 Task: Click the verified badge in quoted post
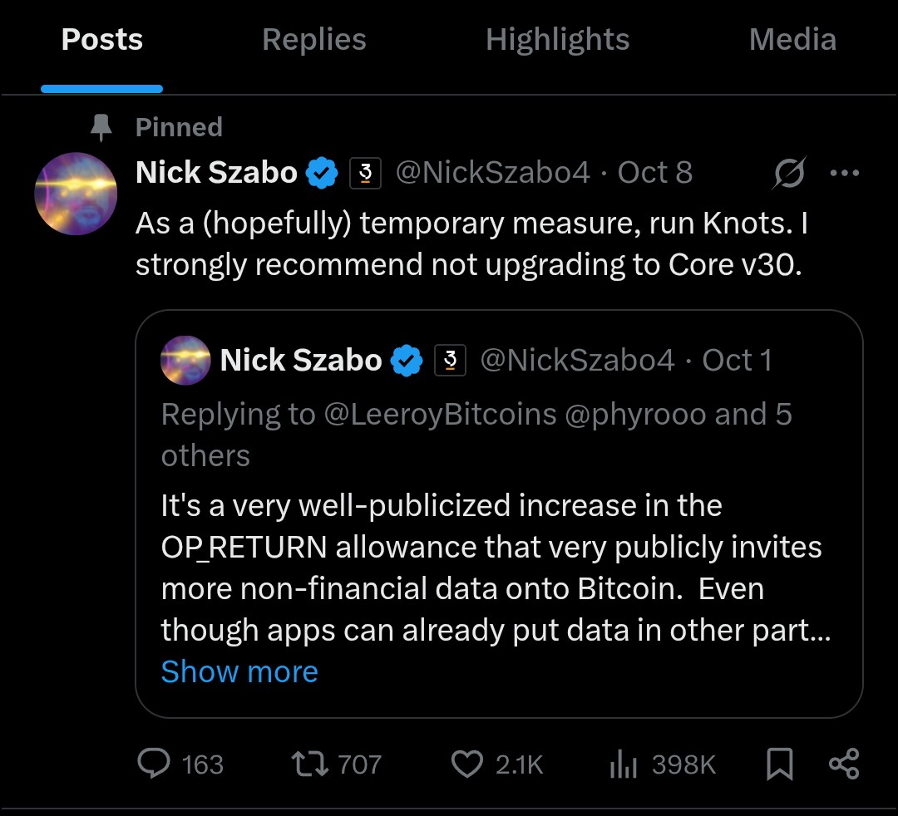pyautogui.click(x=407, y=361)
